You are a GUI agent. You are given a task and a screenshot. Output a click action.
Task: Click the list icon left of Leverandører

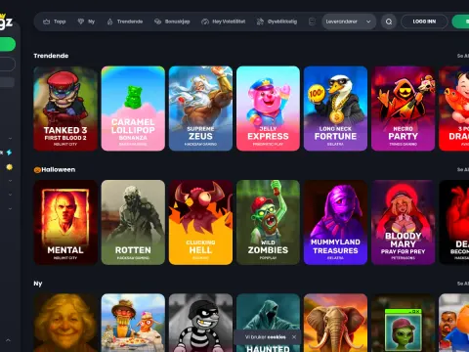[x=312, y=22]
